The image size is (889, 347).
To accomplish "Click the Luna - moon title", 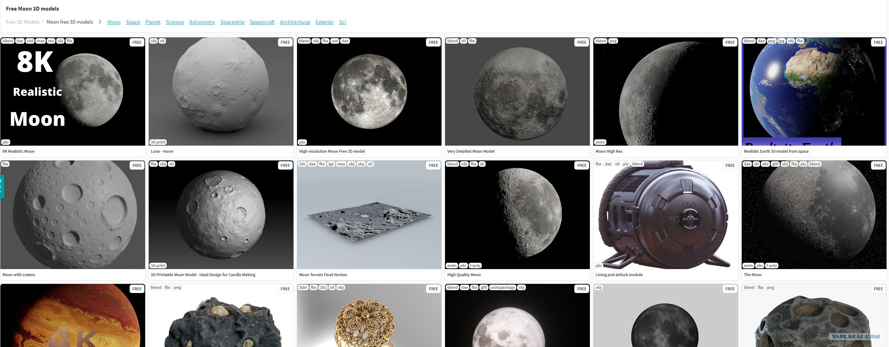I will pyautogui.click(x=162, y=151).
